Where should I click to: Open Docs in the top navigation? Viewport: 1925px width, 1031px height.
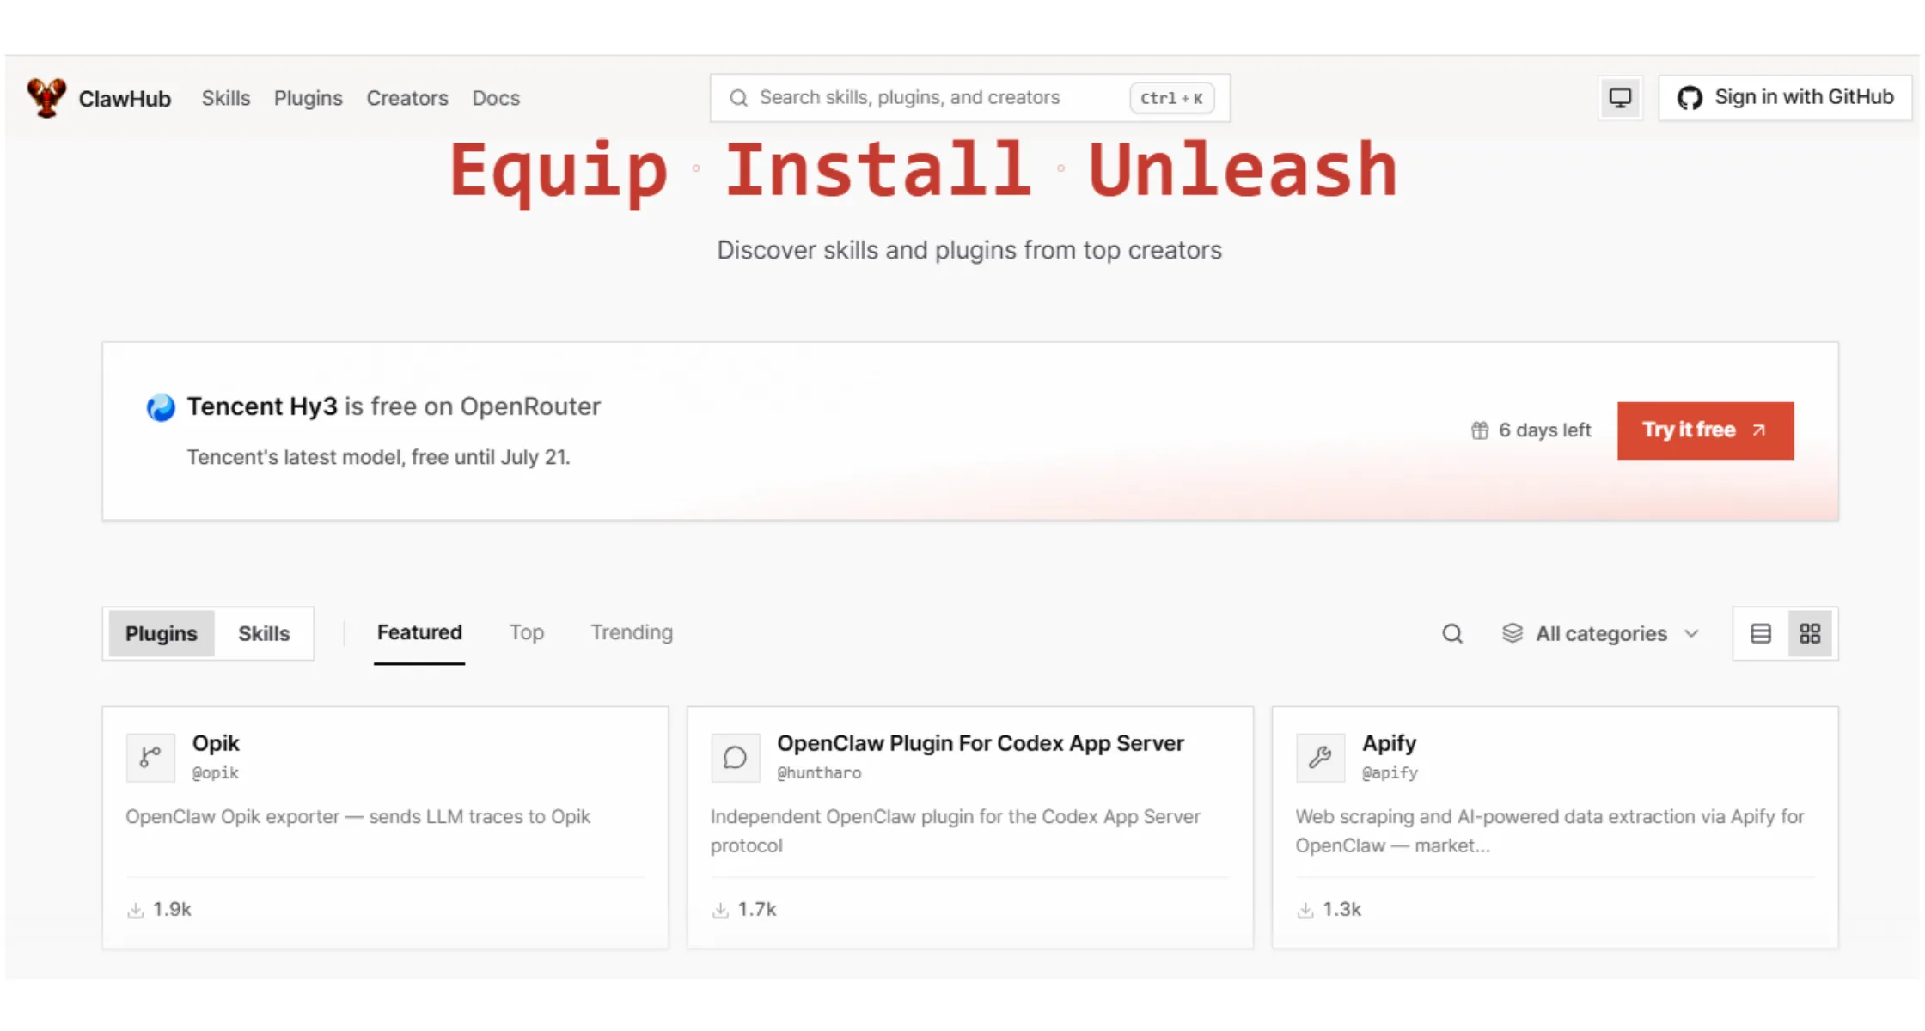[x=496, y=98]
